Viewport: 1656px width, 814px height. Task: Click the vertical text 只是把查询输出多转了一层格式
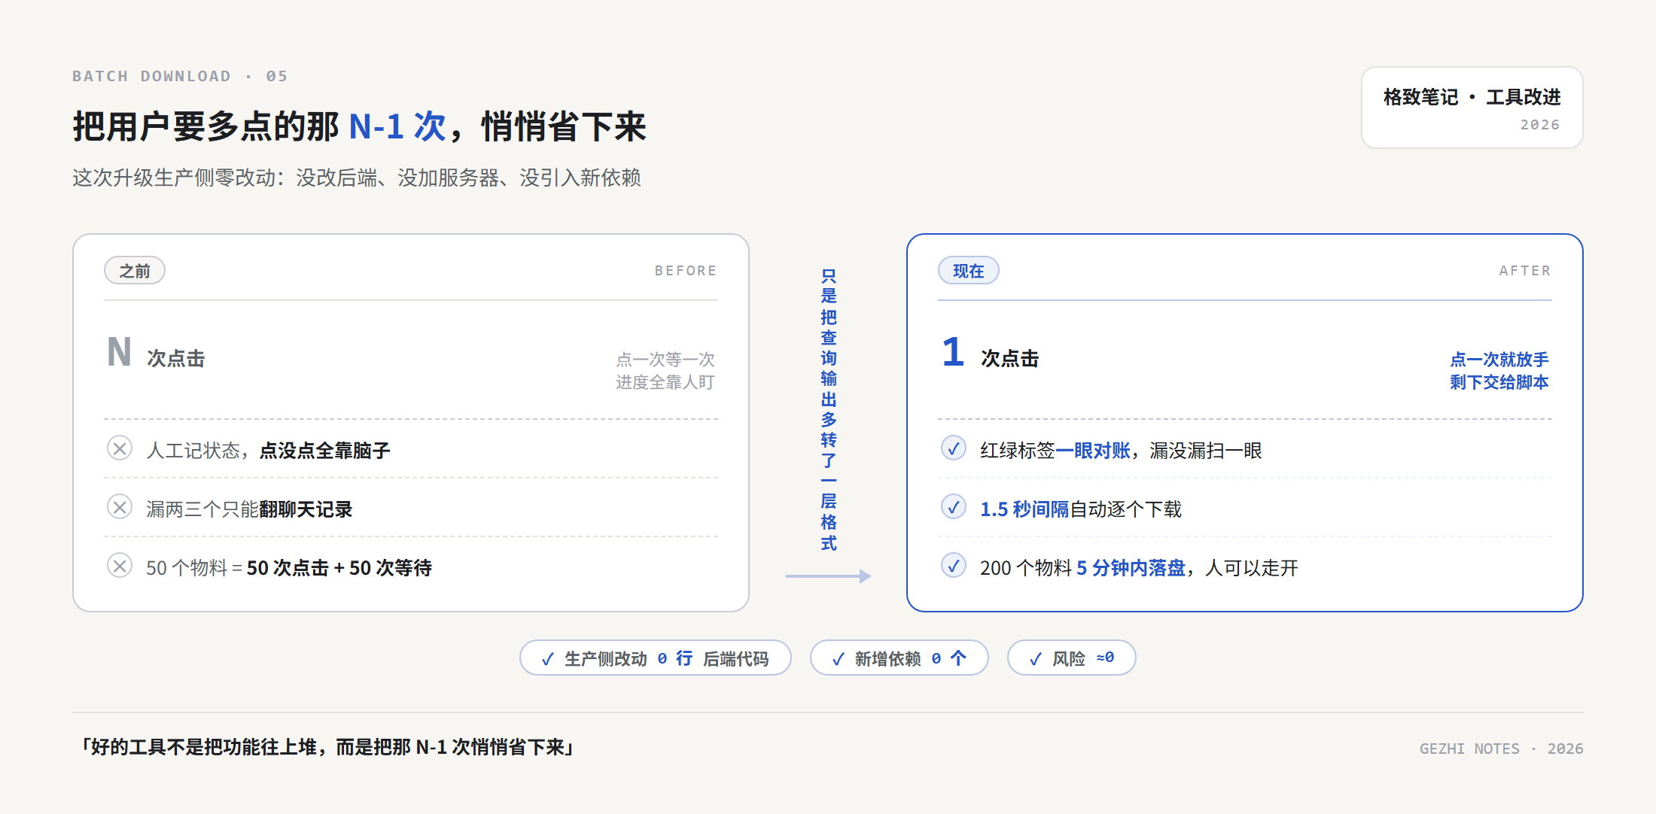tap(829, 410)
